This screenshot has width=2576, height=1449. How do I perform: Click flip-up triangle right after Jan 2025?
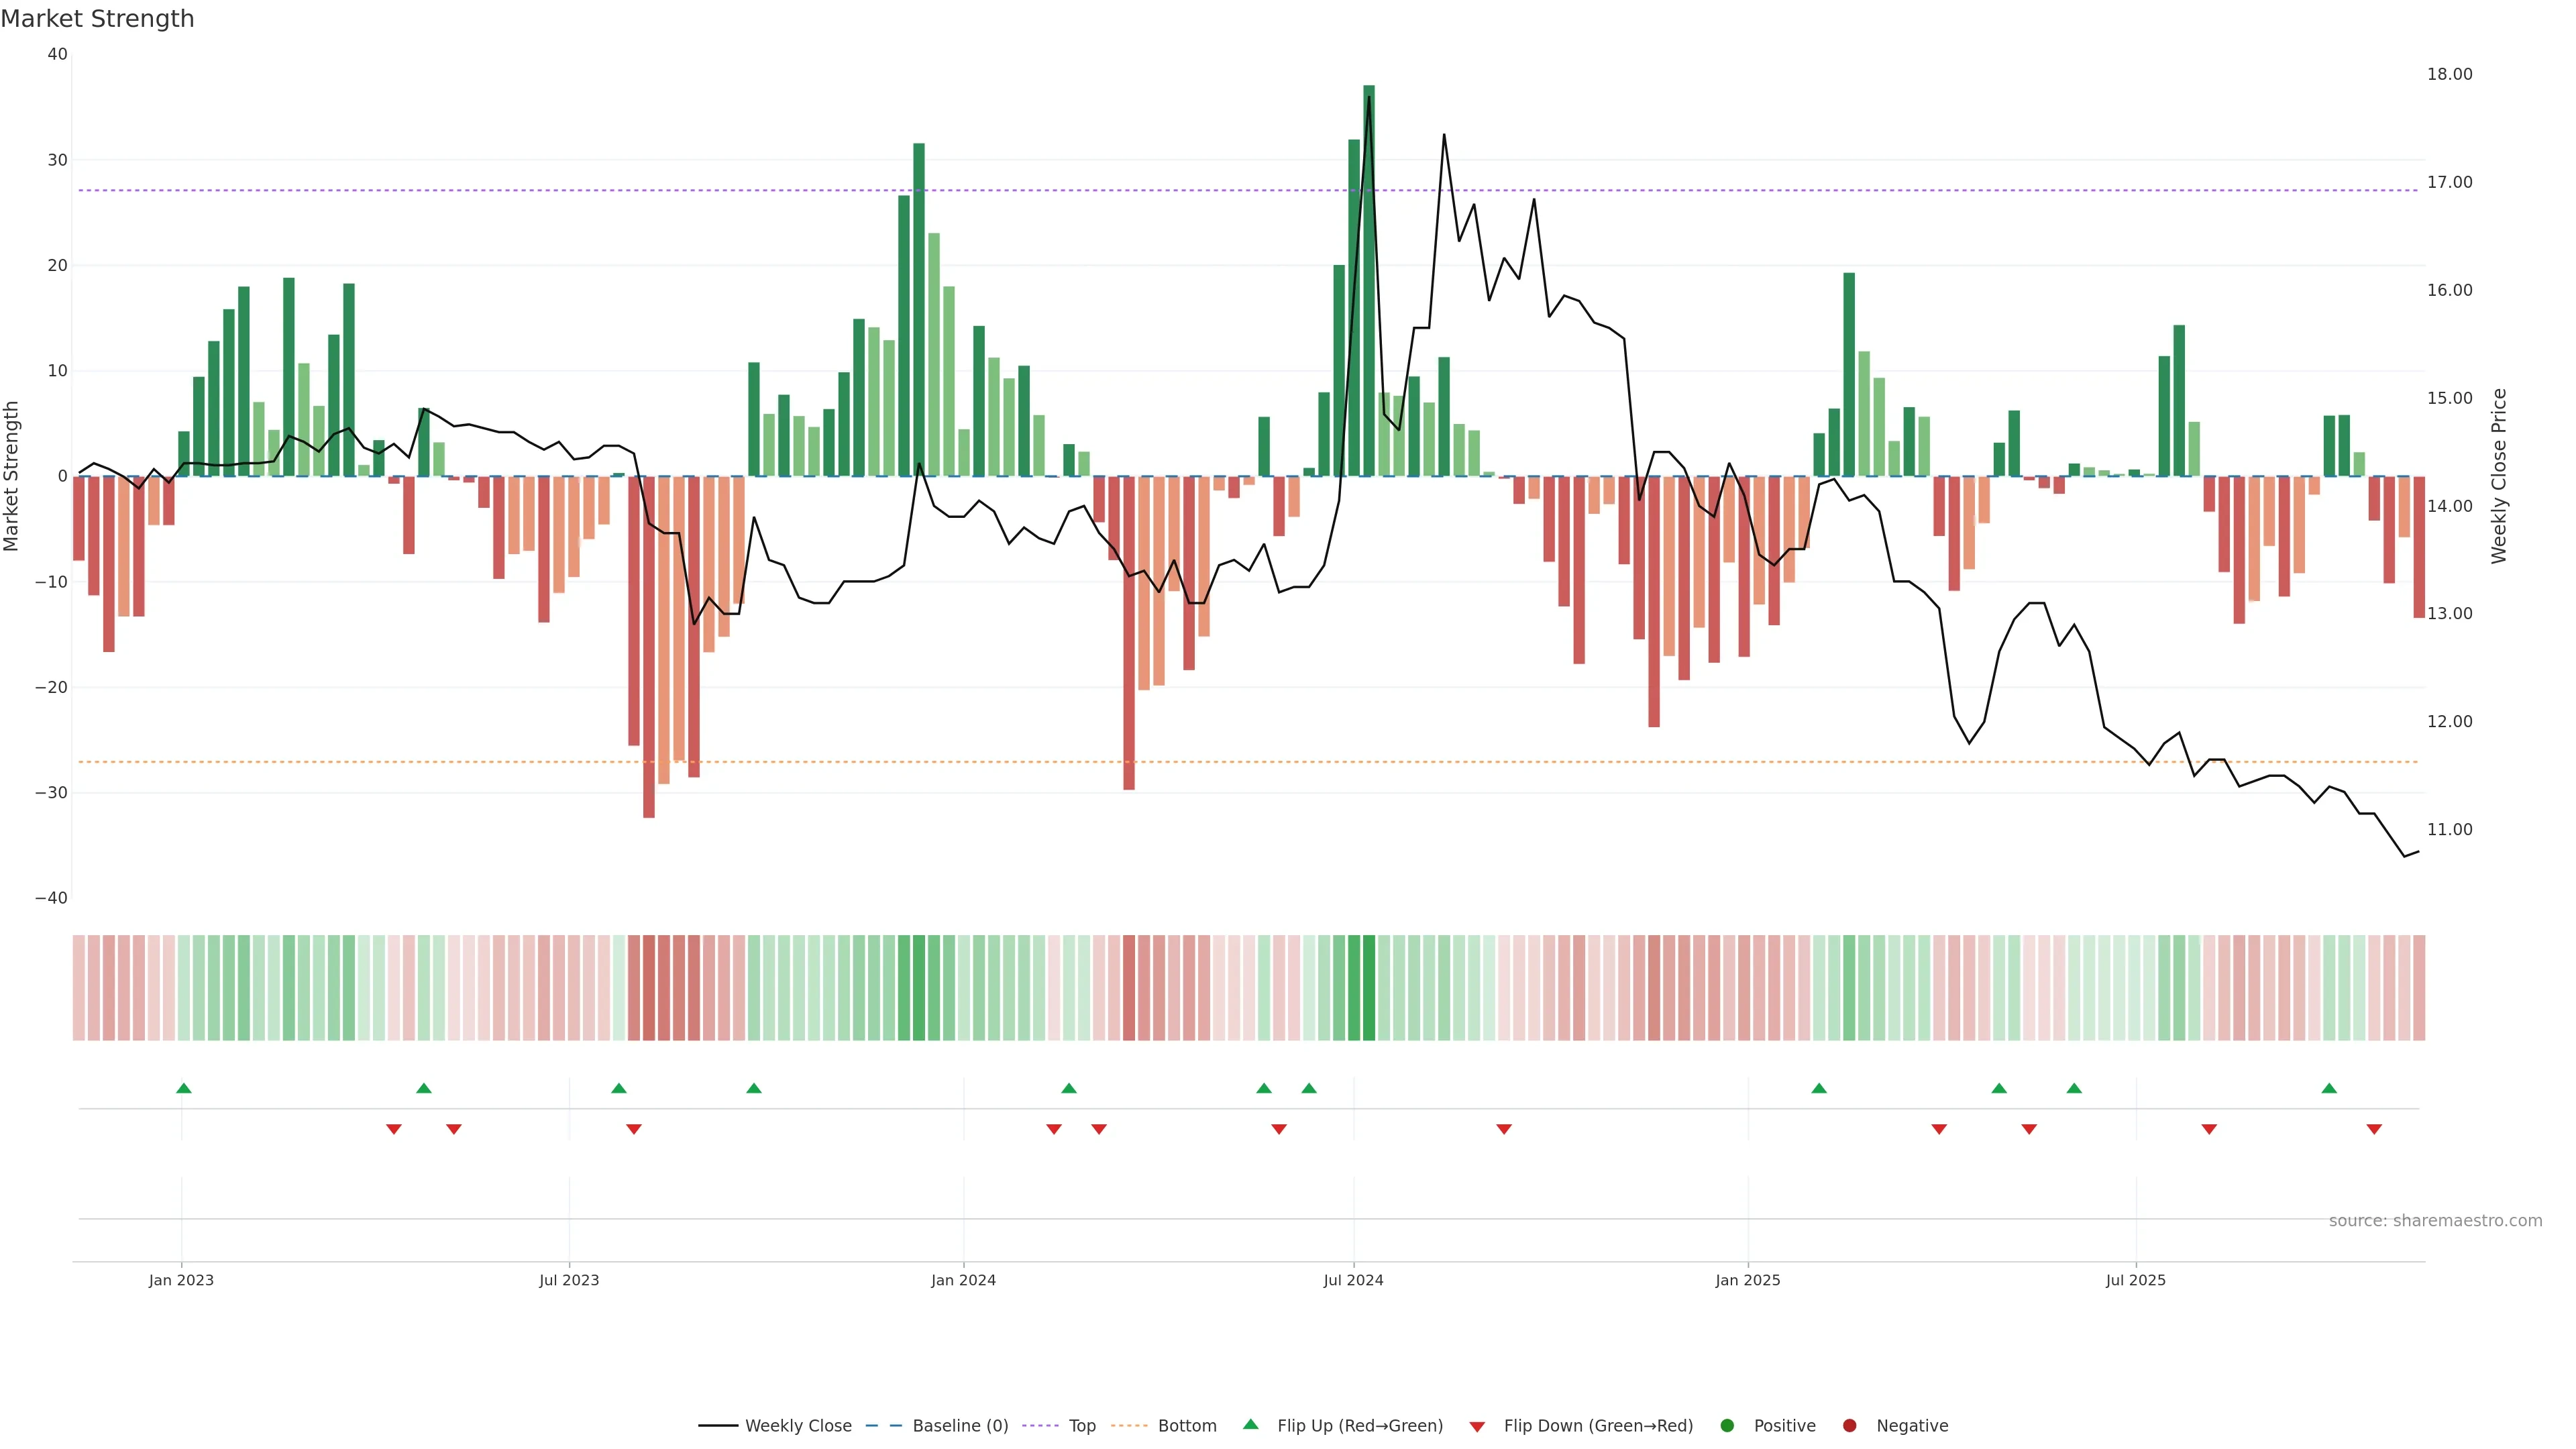tap(1819, 1088)
